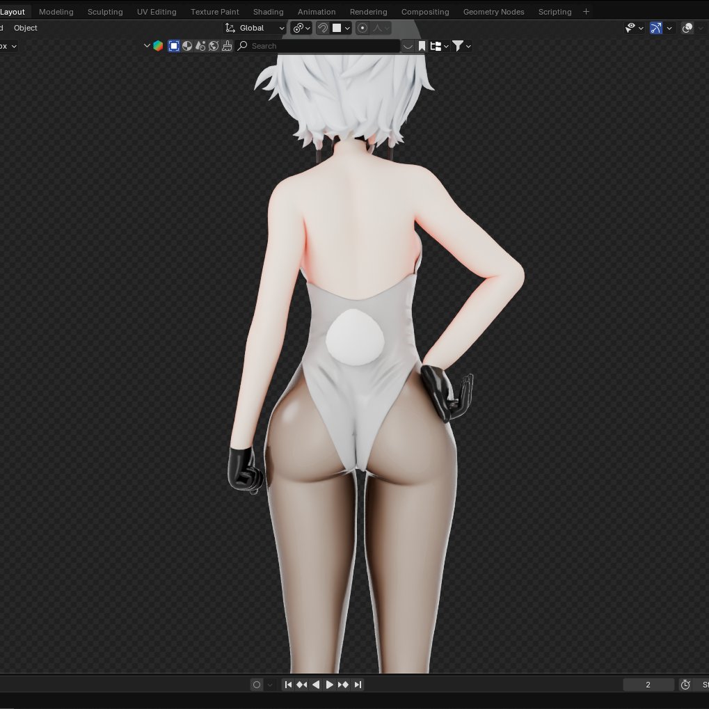Open the proportional editing falloff dropdown
Screen dimensions: 709x709
point(381,28)
